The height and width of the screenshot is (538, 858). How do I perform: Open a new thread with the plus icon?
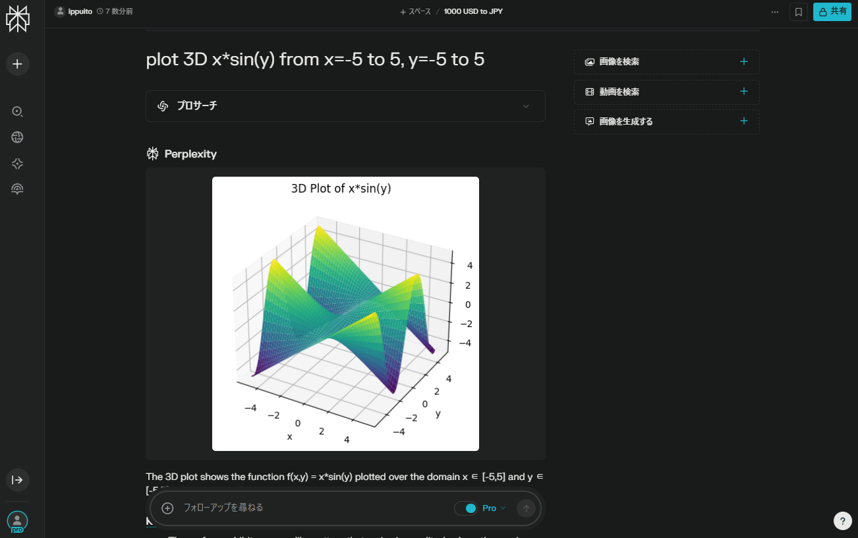pyautogui.click(x=17, y=63)
